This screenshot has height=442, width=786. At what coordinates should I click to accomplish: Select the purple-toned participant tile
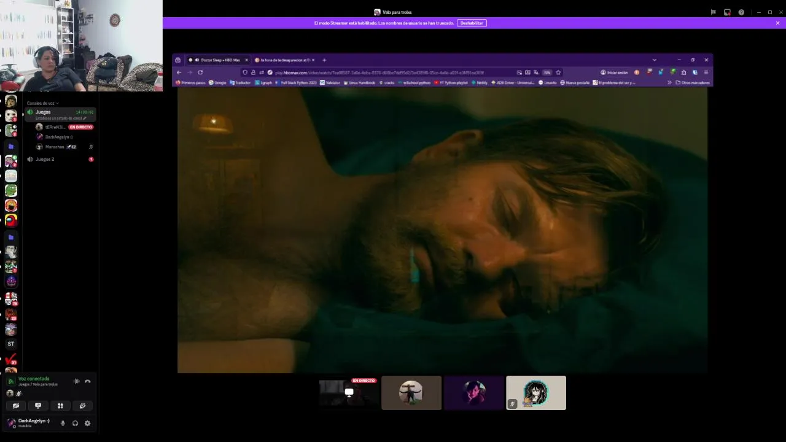pos(473,393)
